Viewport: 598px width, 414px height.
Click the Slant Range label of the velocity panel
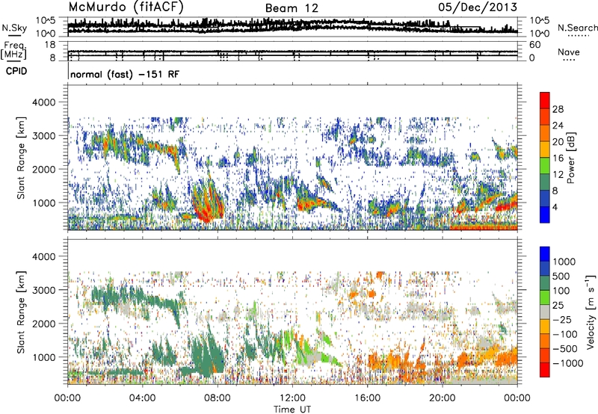tap(21, 312)
